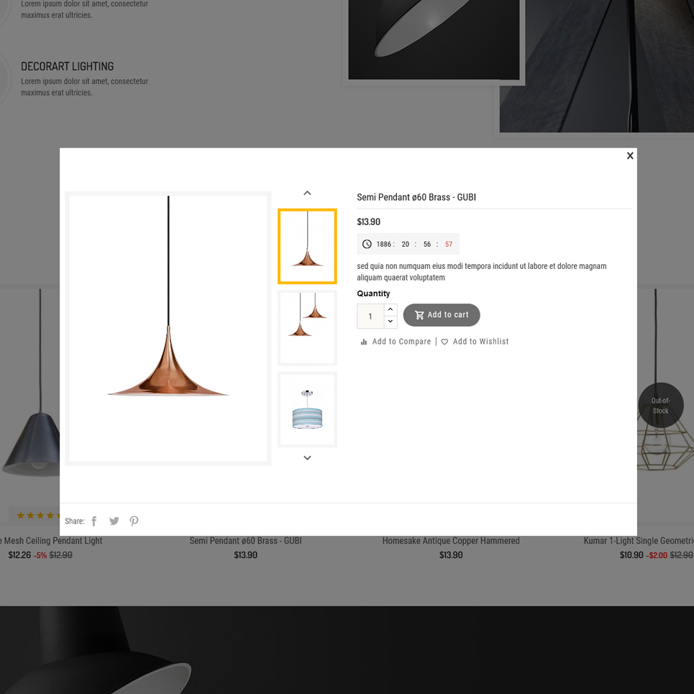Add the Semi Pendant to cart

point(442,315)
